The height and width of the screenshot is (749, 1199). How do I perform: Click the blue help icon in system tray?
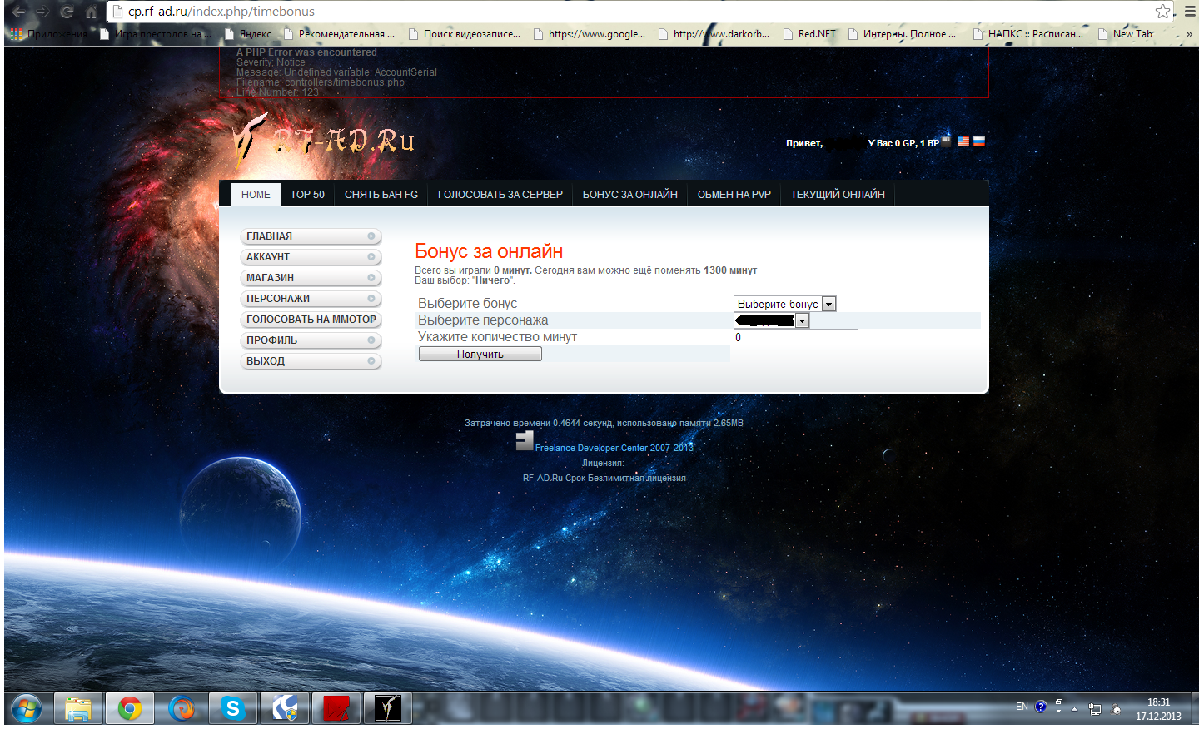point(1041,707)
